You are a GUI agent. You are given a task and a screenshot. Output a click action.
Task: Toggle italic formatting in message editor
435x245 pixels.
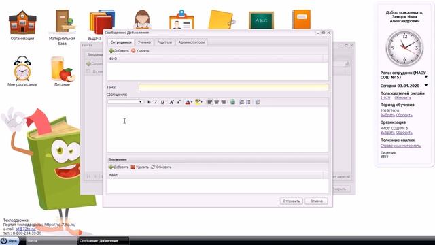point(156,102)
